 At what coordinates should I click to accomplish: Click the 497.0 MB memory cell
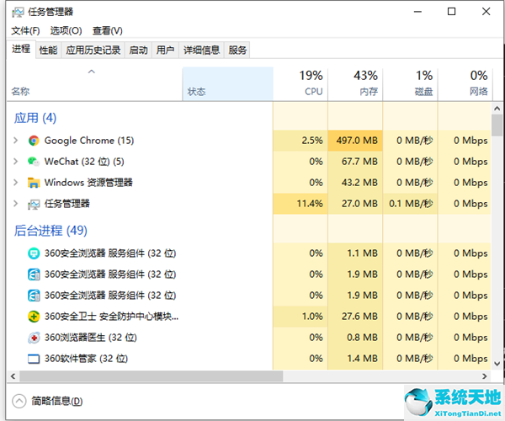[x=355, y=141]
